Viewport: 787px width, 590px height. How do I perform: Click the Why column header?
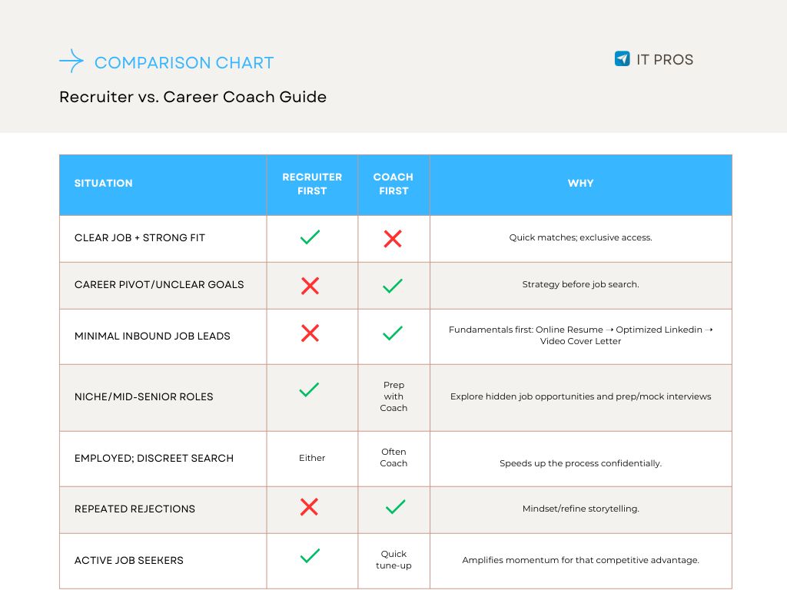[580, 184]
